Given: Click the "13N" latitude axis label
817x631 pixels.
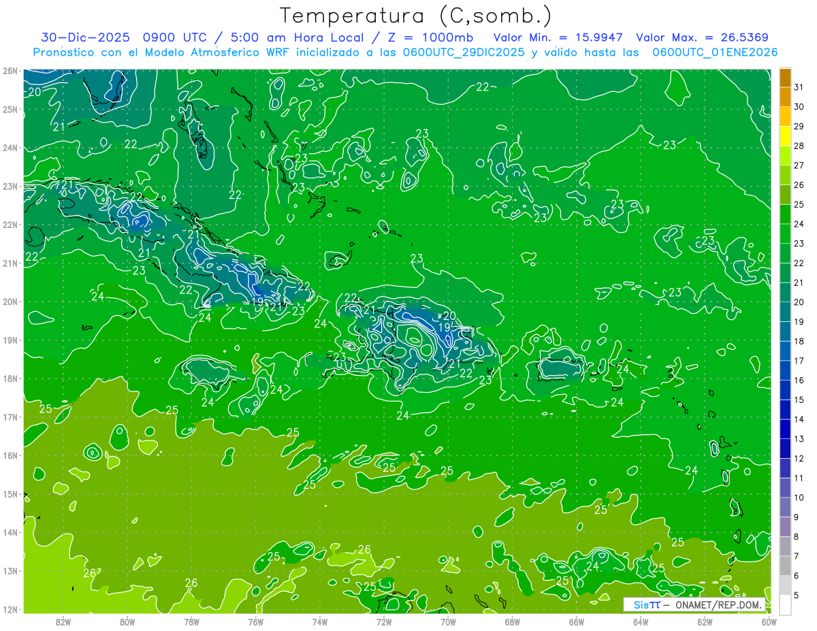Looking at the screenshot, I should pos(10,570).
